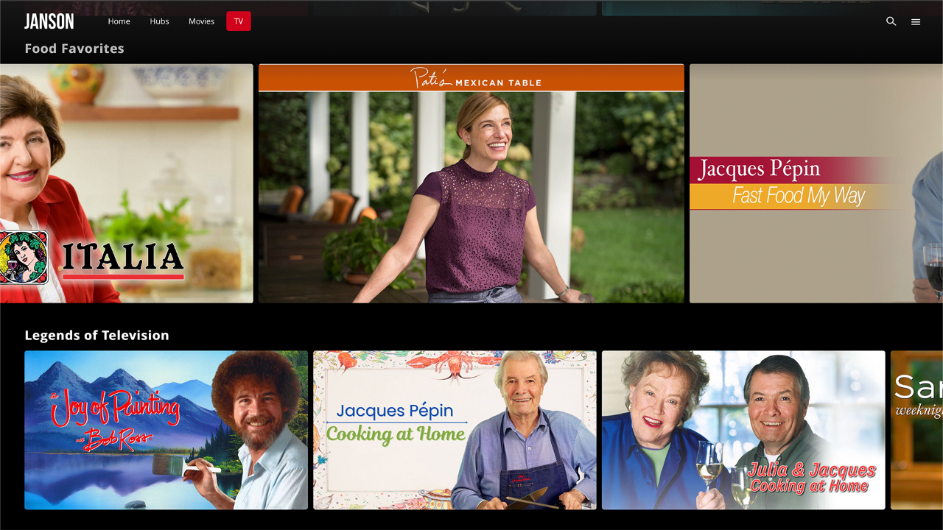The image size is (943, 530).
Task: Open the Italia cooking show thumbnail
Action: pos(127,183)
